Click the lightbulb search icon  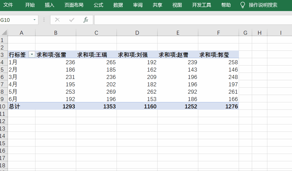(x=243, y=5)
